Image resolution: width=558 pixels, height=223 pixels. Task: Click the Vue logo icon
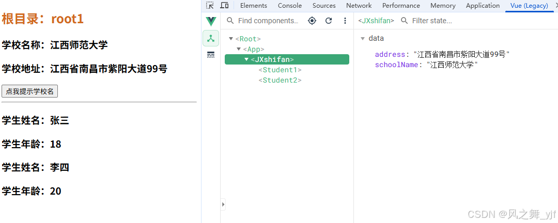(x=211, y=21)
